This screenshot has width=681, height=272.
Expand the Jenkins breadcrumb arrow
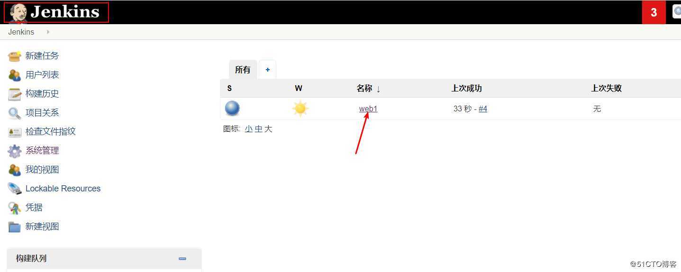click(48, 32)
